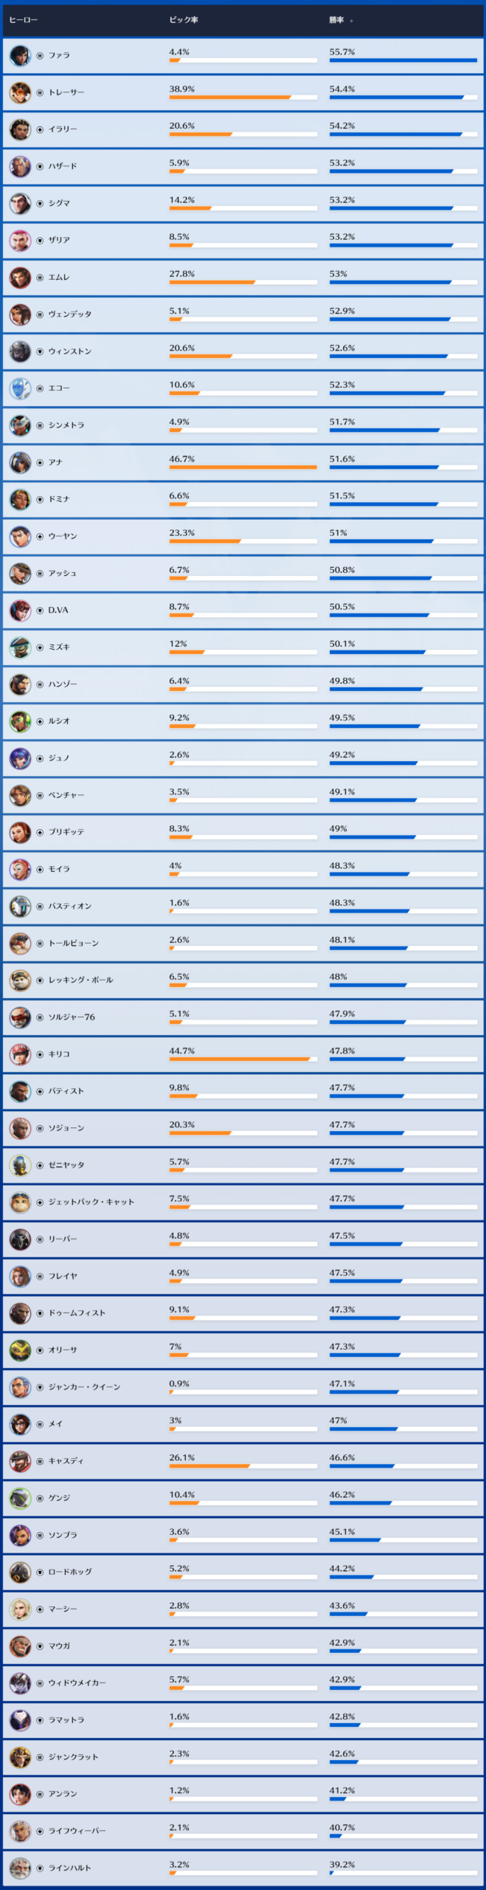
Task: Click アナ's orange 46.7% pick rate bar
Action: tap(243, 467)
